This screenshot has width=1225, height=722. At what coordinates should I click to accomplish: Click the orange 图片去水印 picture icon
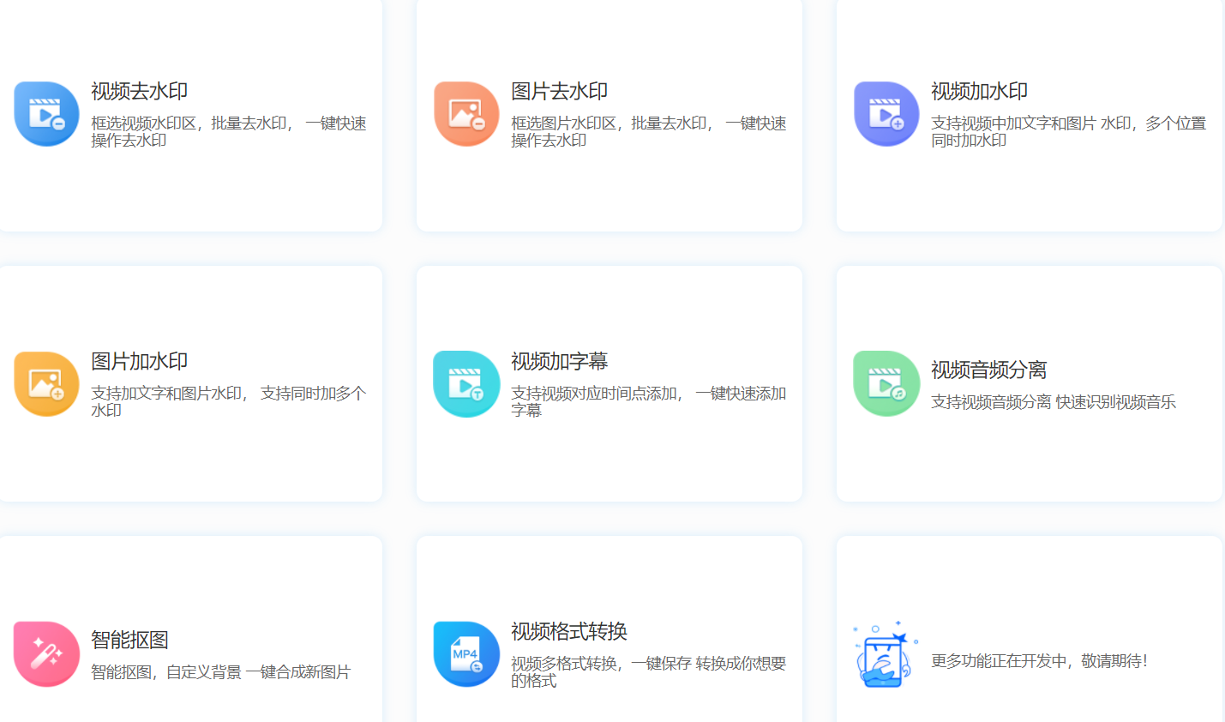(x=466, y=114)
